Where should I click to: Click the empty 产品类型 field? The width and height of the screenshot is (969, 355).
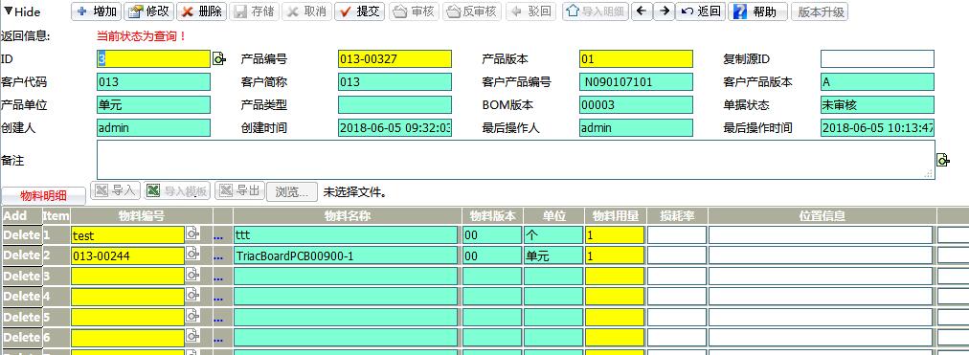[394, 105]
